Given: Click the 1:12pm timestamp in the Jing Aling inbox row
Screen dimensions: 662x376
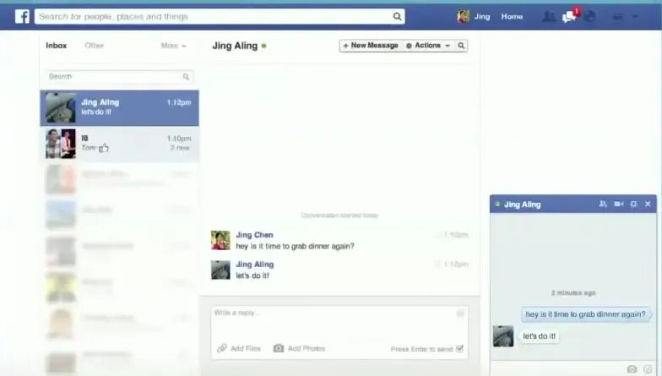Looking at the screenshot, I should tap(179, 102).
